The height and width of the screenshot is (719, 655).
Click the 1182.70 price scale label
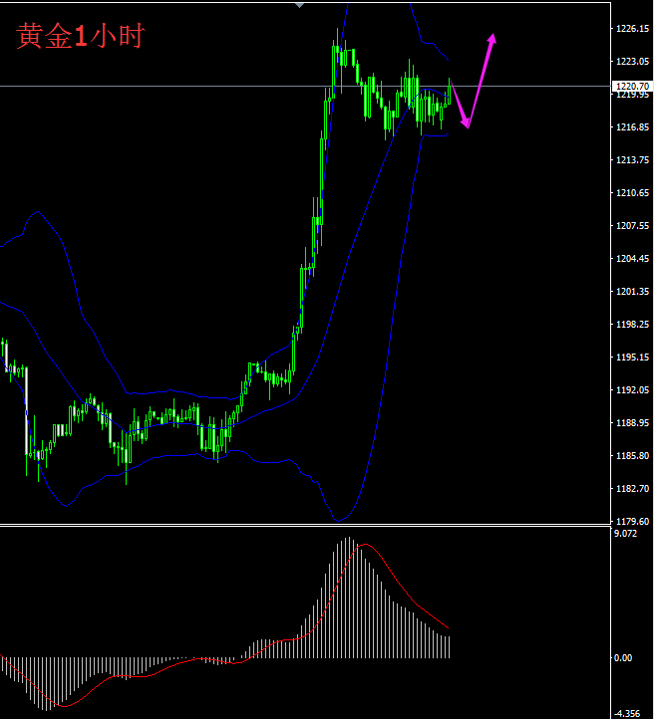(632, 489)
